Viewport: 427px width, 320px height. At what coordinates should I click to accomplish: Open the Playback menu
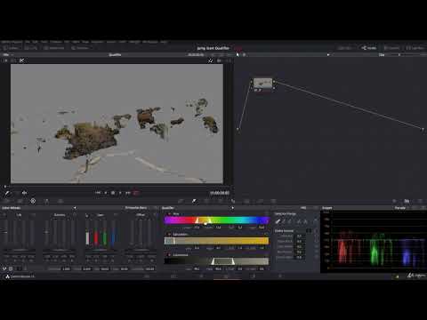pos(98,42)
